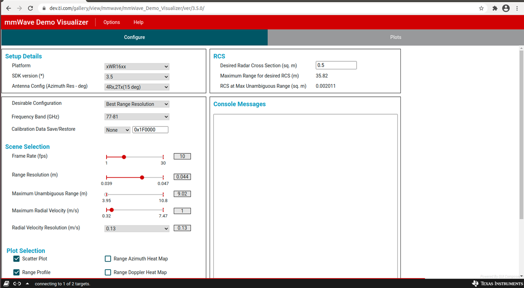The height and width of the screenshot is (288, 524).
Task: Click the Setup Details heading
Action: (x=23, y=56)
